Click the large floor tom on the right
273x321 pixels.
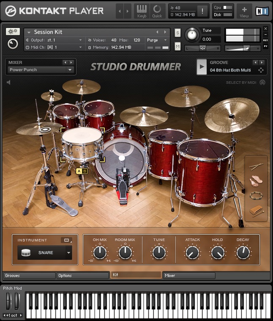pos(204,172)
